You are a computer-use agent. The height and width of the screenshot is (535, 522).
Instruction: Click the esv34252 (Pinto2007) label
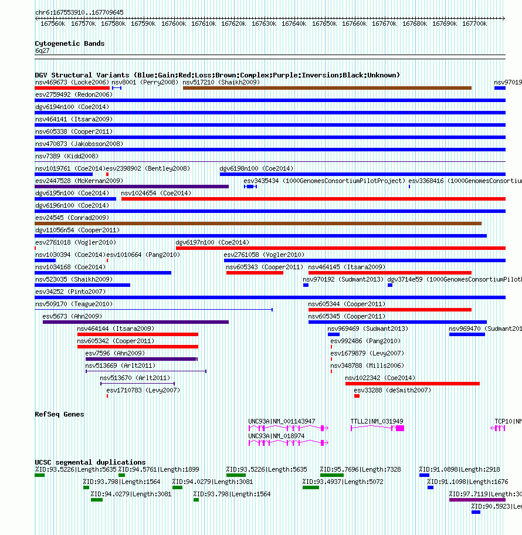pyautogui.click(x=70, y=292)
